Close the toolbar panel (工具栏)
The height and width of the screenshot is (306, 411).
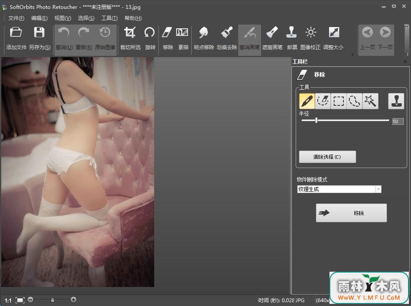405,61
